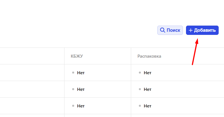Click gray status dot in third Распаковка row
Screen dimensions: 224x117
point(140,106)
